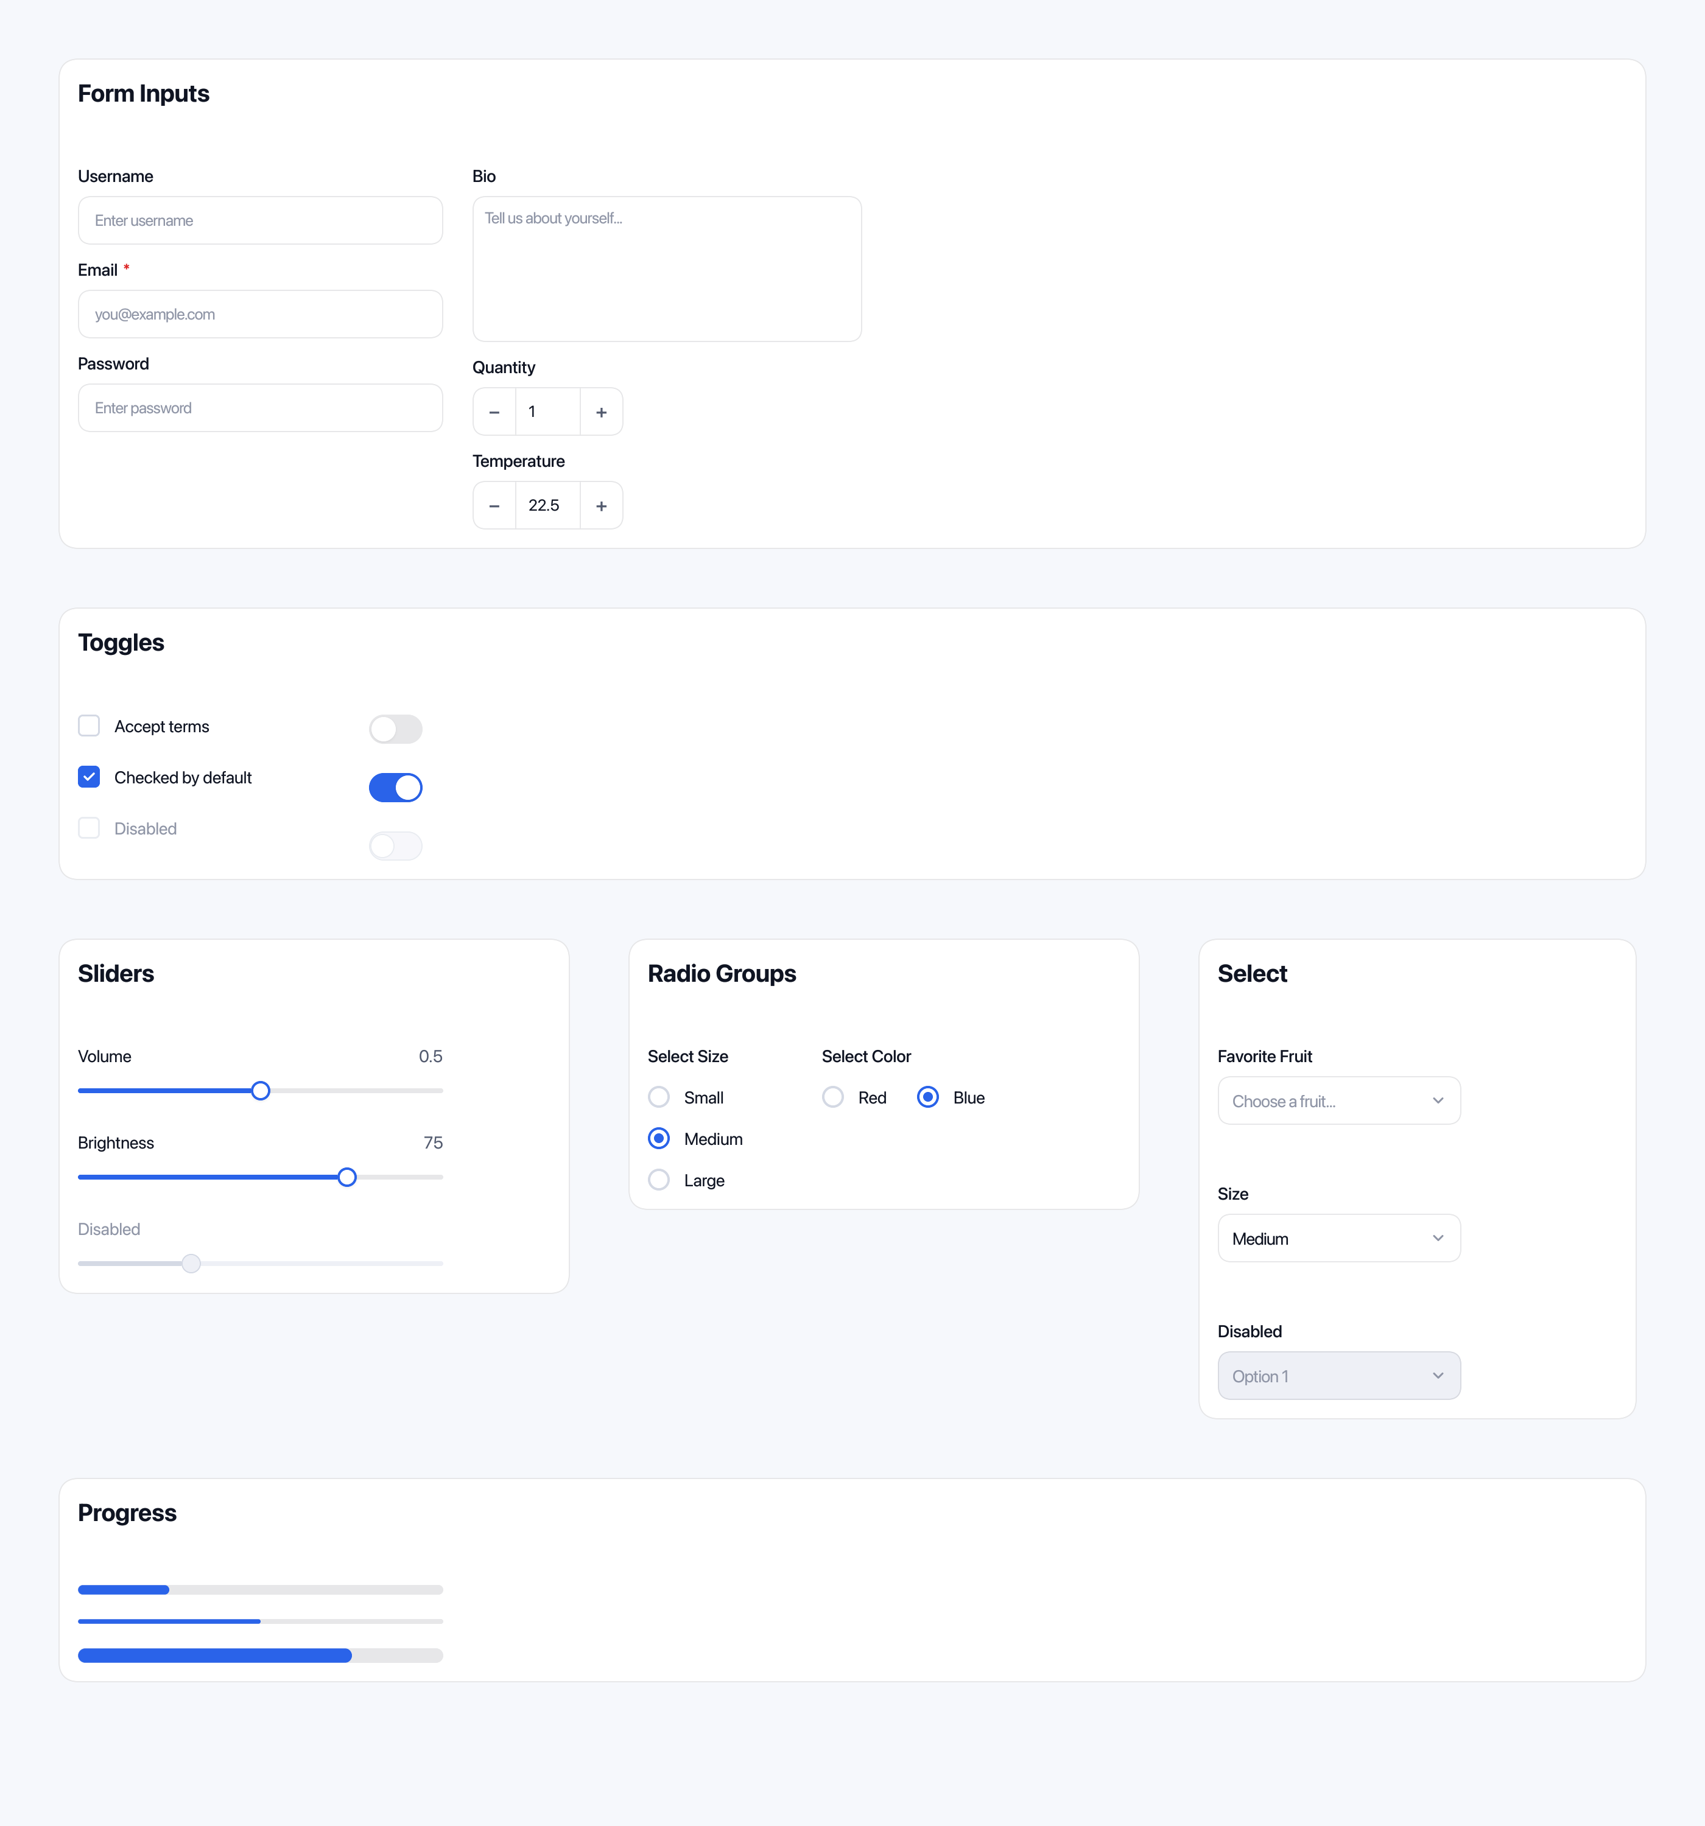
Task: Uncheck the Checked by default checkbox
Action: point(89,777)
